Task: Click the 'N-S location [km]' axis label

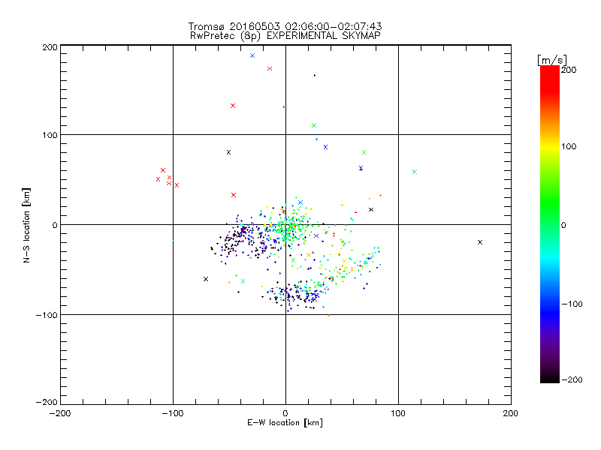Action: pyautogui.click(x=26, y=225)
